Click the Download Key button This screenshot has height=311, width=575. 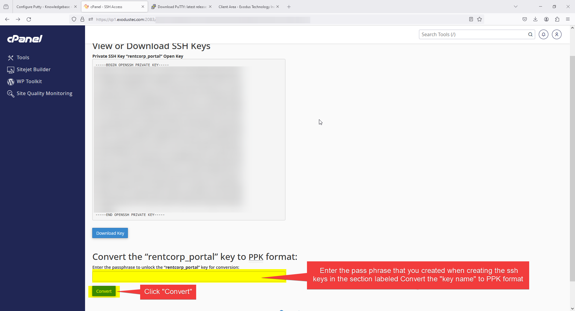coord(110,233)
